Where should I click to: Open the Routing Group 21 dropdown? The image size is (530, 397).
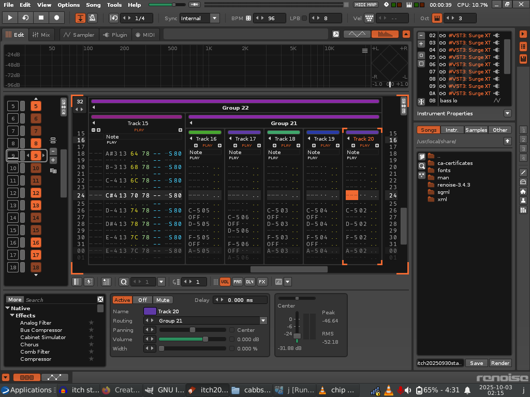pos(263,320)
